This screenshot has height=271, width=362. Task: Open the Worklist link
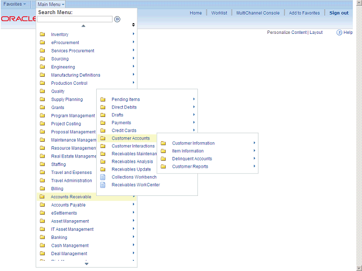click(219, 13)
